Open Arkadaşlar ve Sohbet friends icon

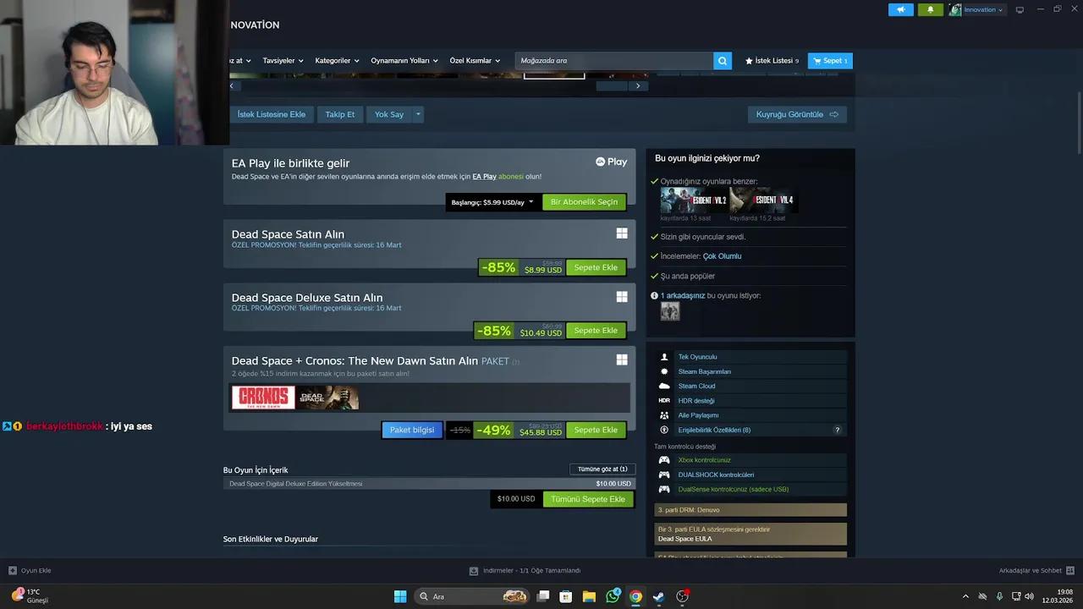(x=1070, y=570)
